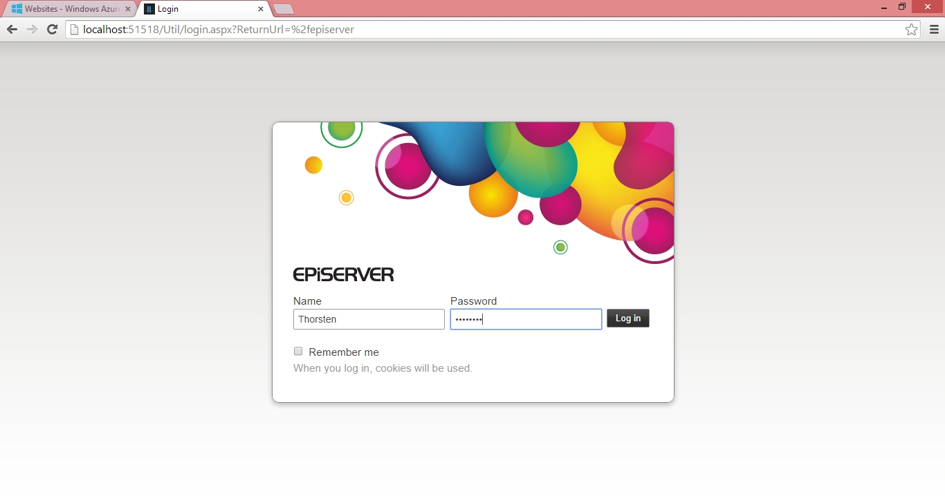Click the browser Forward arrow
Image resolution: width=945 pixels, height=503 pixels.
[x=32, y=29]
